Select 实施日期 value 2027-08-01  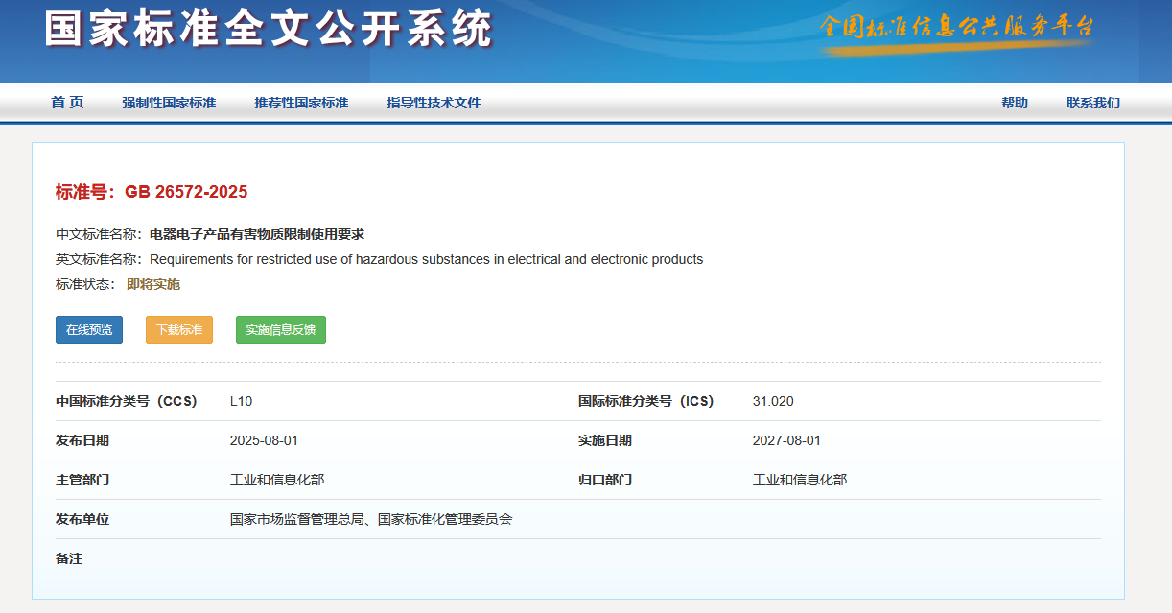click(786, 440)
